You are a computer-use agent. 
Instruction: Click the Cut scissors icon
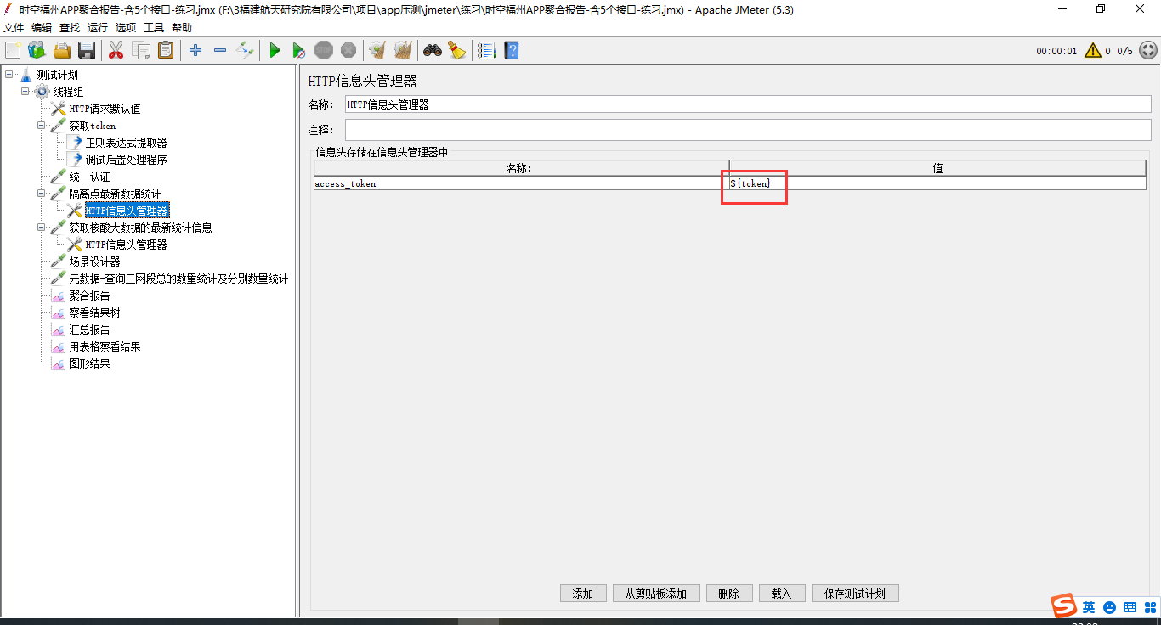click(x=116, y=51)
